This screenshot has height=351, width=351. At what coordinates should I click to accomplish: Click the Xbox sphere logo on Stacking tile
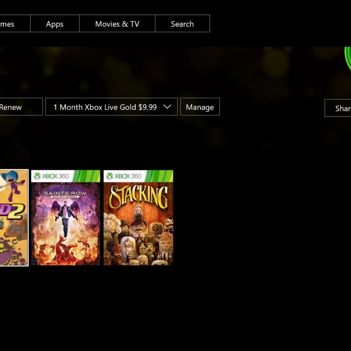coord(110,176)
